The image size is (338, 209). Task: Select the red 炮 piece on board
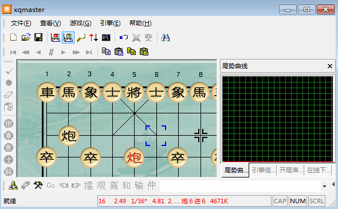click(x=134, y=157)
